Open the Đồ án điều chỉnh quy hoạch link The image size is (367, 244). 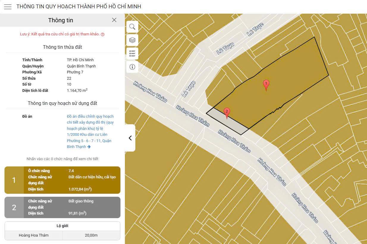click(x=90, y=131)
